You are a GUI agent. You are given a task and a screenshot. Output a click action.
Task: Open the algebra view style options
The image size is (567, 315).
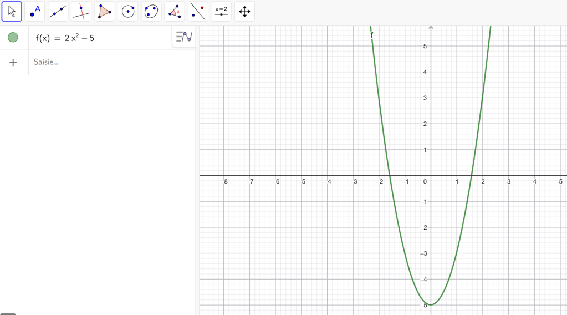[184, 37]
